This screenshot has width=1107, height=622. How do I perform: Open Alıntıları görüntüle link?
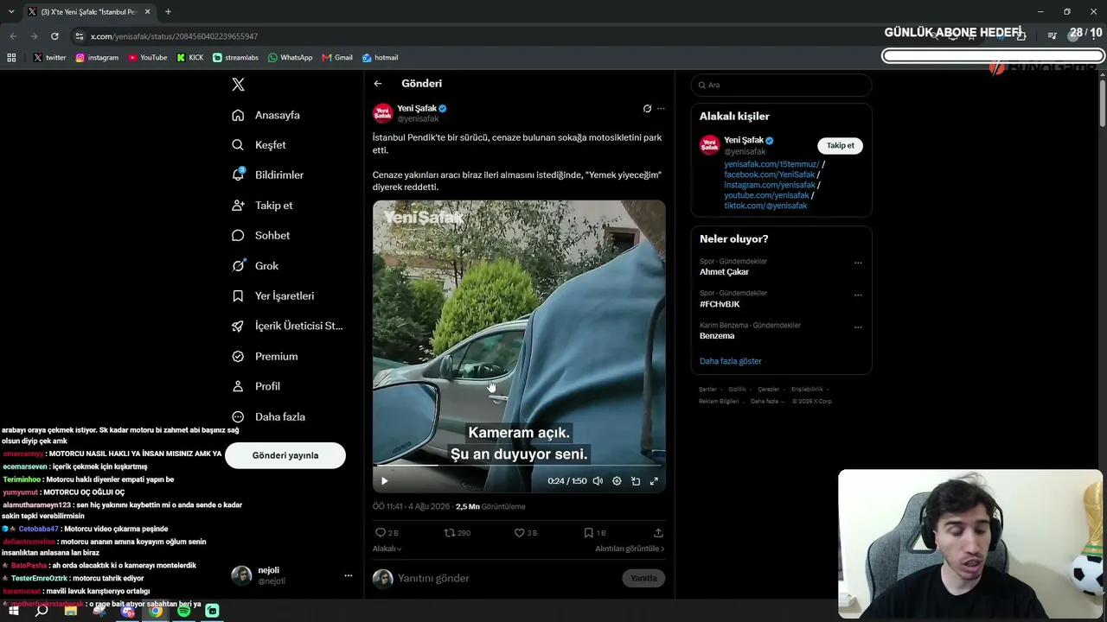pos(630,549)
